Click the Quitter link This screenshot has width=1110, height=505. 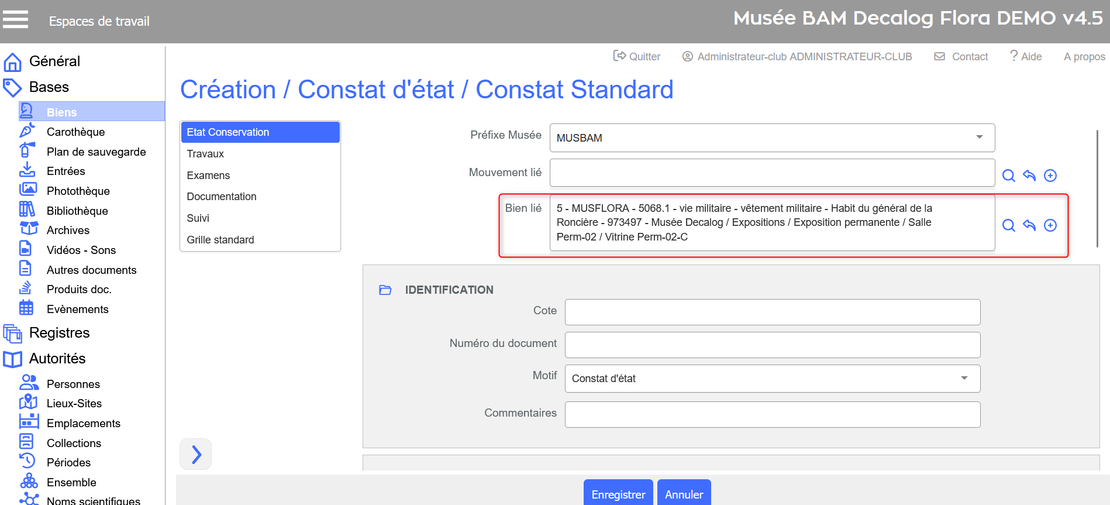637,56
